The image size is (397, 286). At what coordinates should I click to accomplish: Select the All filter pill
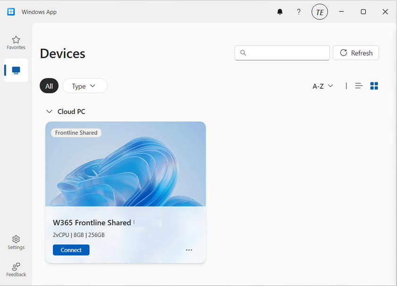(49, 86)
